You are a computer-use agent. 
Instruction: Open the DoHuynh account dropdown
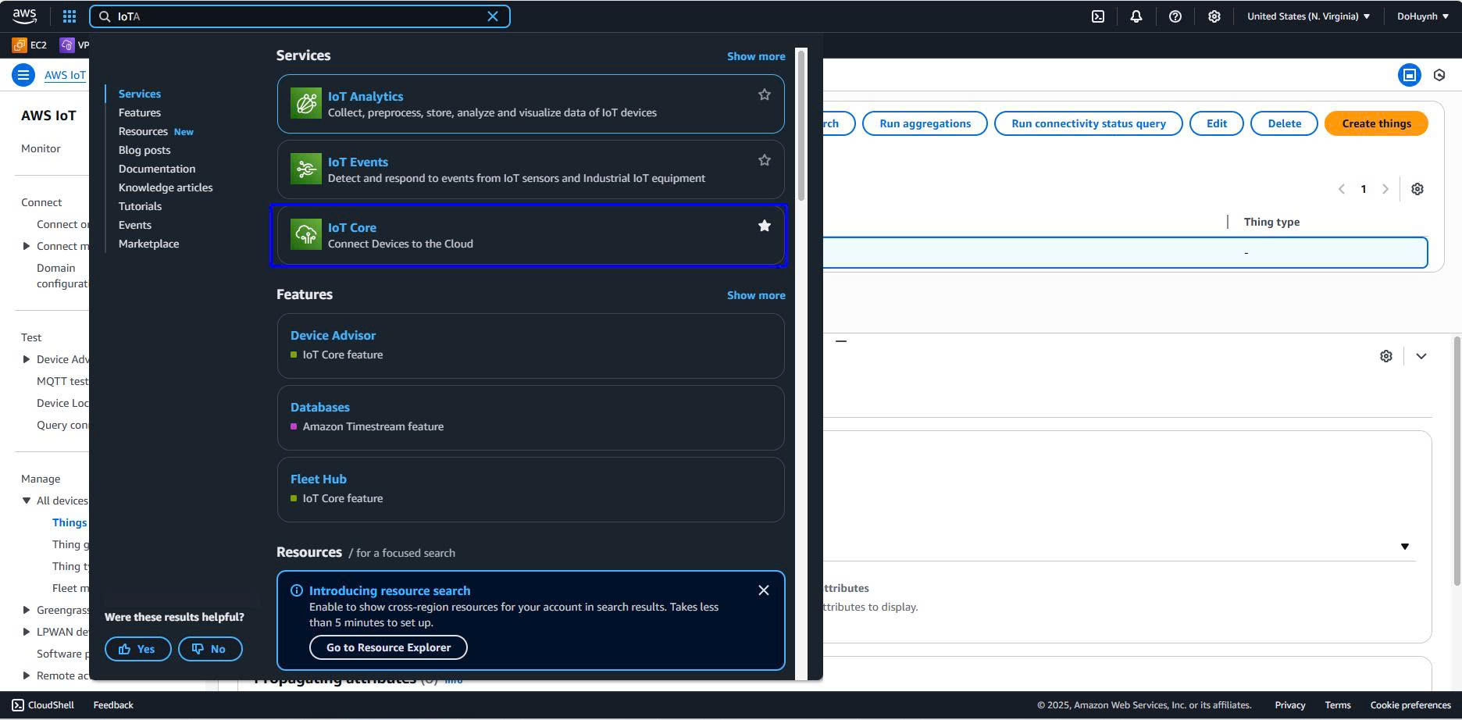click(1422, 16)
